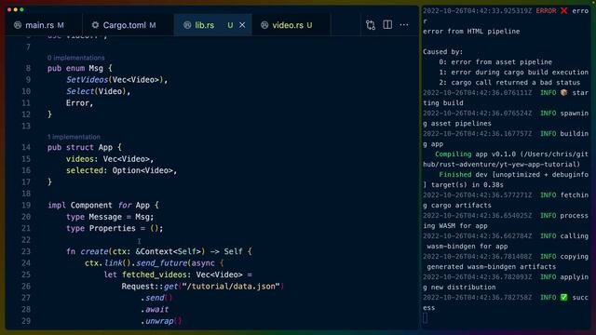Click the '.send()' call on line 27

156,298
